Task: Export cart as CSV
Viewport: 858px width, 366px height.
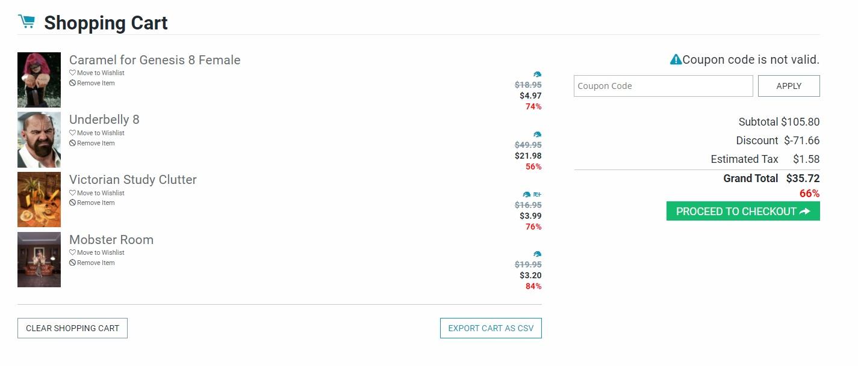Action: coord(491,328)
